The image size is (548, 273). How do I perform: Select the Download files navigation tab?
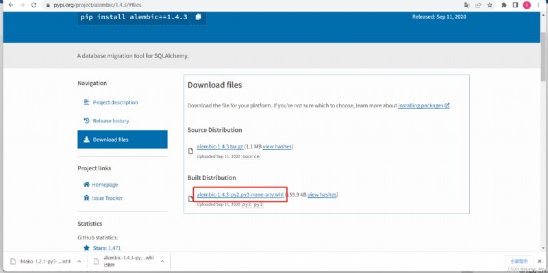[x=123, y=140]
